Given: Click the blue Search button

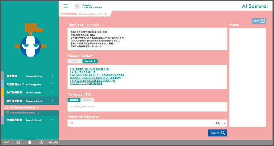Looking at the screenshot, I should 217,133.
